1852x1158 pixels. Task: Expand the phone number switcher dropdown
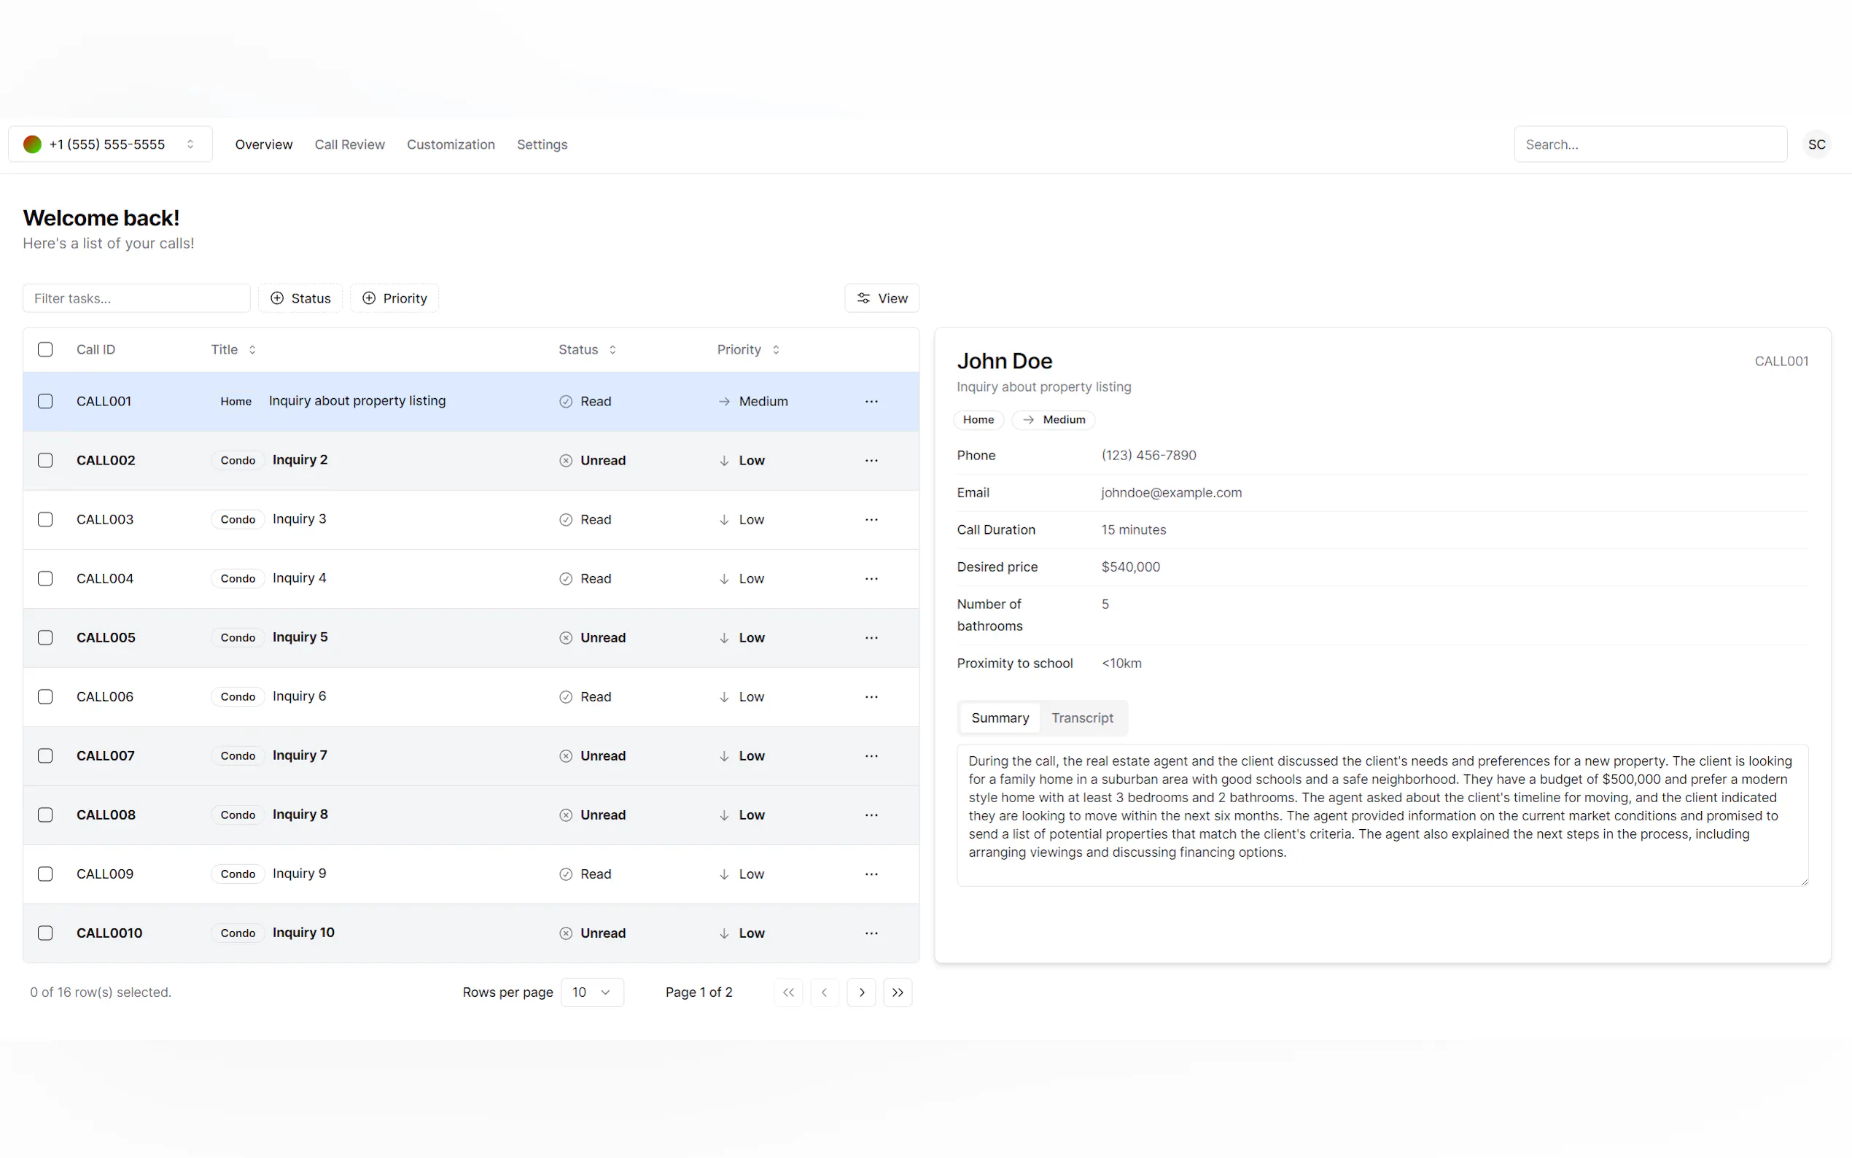point(110,144)
